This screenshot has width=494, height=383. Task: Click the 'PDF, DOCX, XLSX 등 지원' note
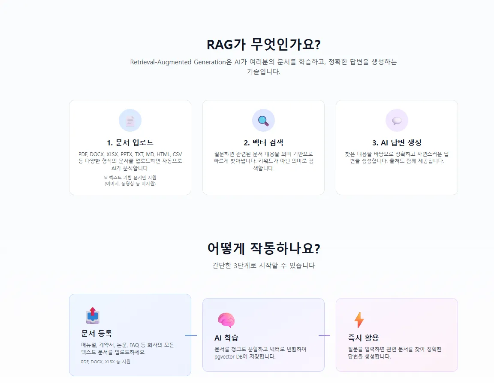[x=105, y=362]
